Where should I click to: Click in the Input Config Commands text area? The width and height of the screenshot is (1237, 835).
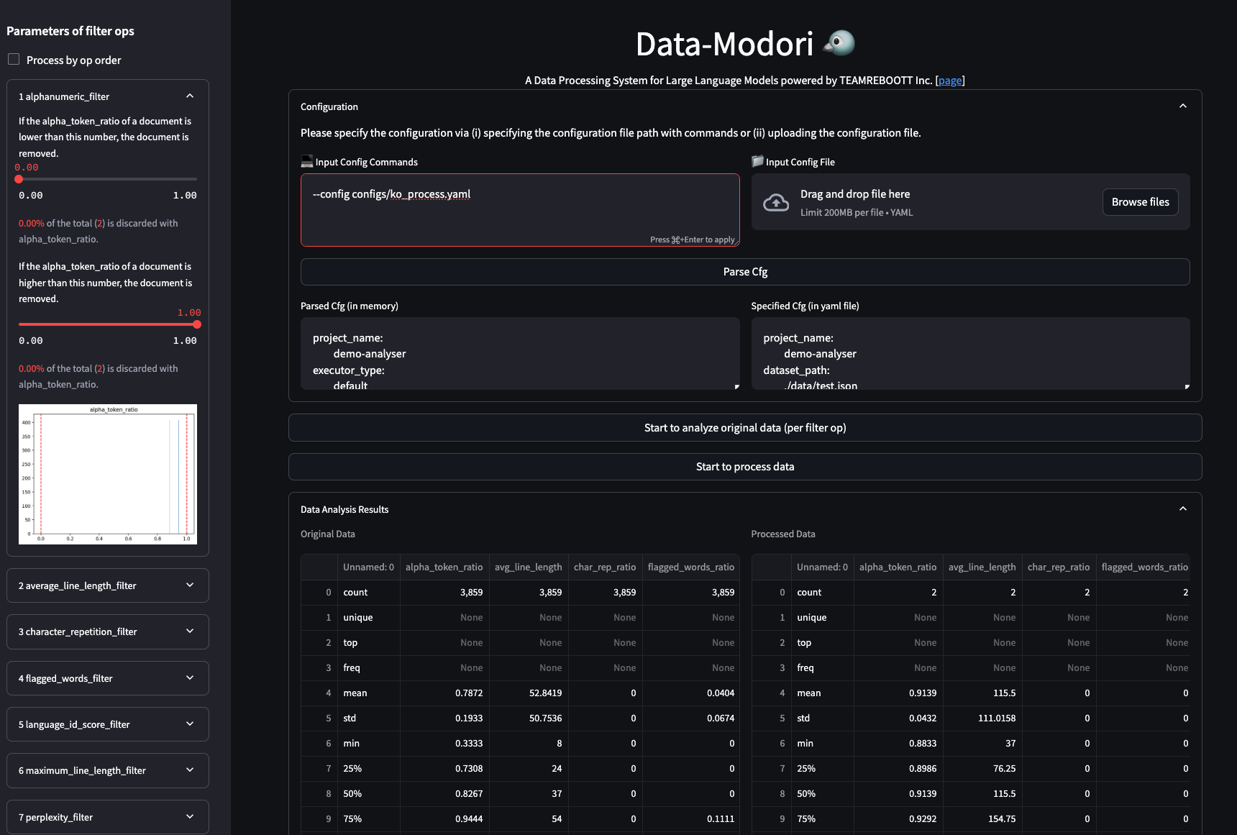click(x=520, y=210)
